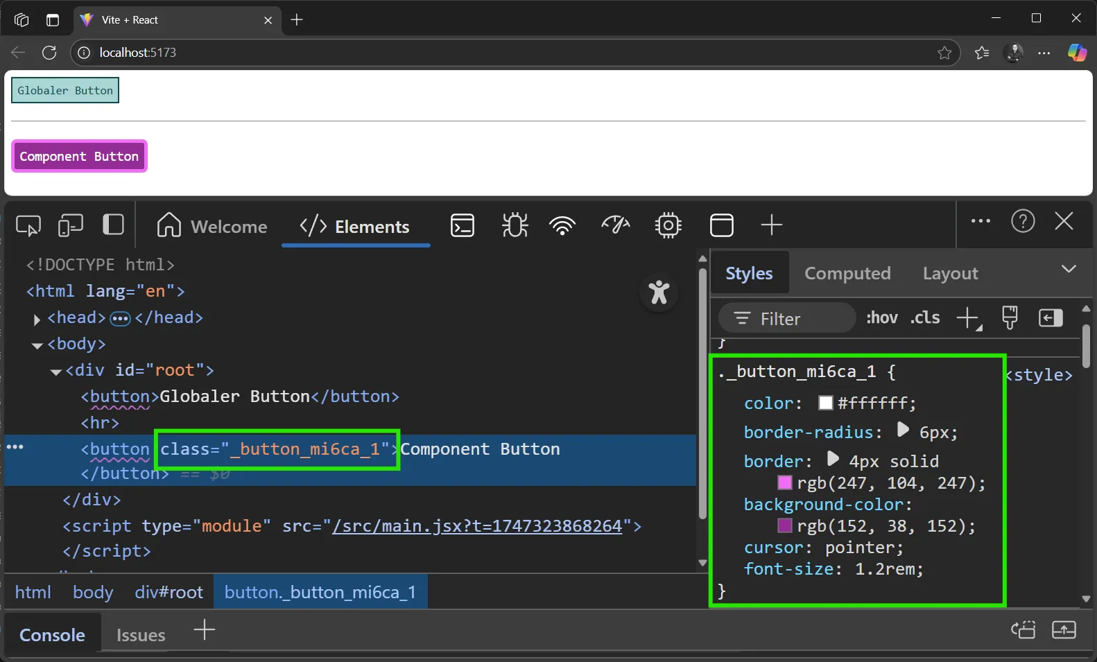Focus the Styles Filter input field

[x=787, y=318]
